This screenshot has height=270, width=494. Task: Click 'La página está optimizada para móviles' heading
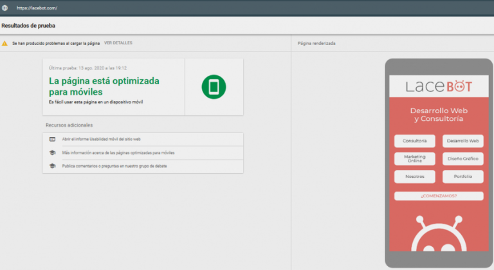coord(104,86)
